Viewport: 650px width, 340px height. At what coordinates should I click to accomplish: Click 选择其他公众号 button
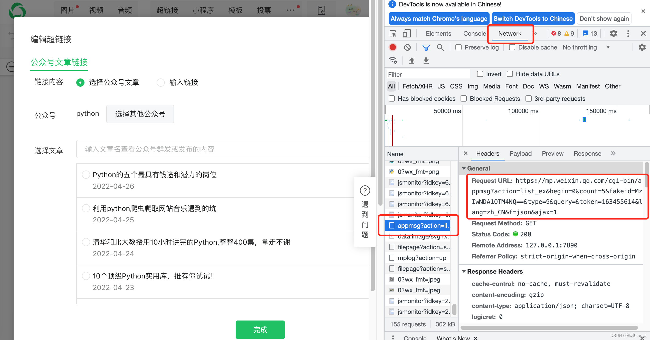[x=140, y=114]
